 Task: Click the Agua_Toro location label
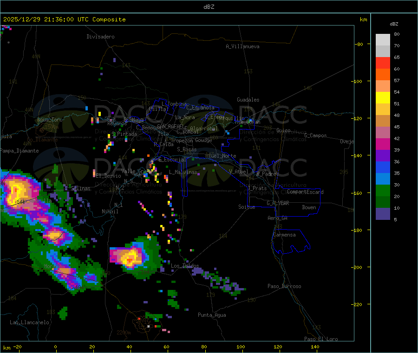pyautogui.click(x=50, y=120)
